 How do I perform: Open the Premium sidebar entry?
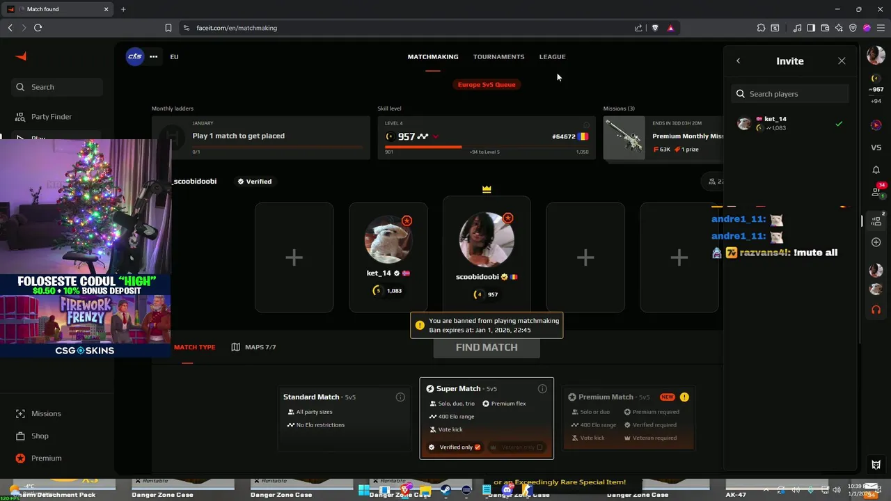pyautogui.click(x=46, y=458)
